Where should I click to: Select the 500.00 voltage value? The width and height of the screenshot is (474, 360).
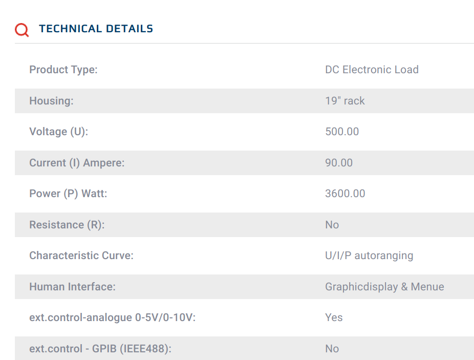(342, 132)
